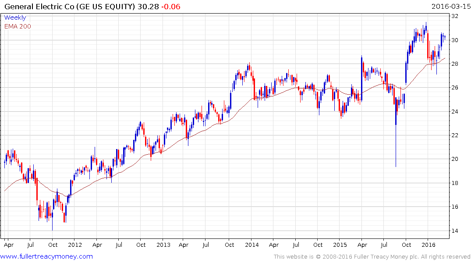Click the EMA 200 legend label
This screenshot has width=471, height=263.
click(18, 26)
